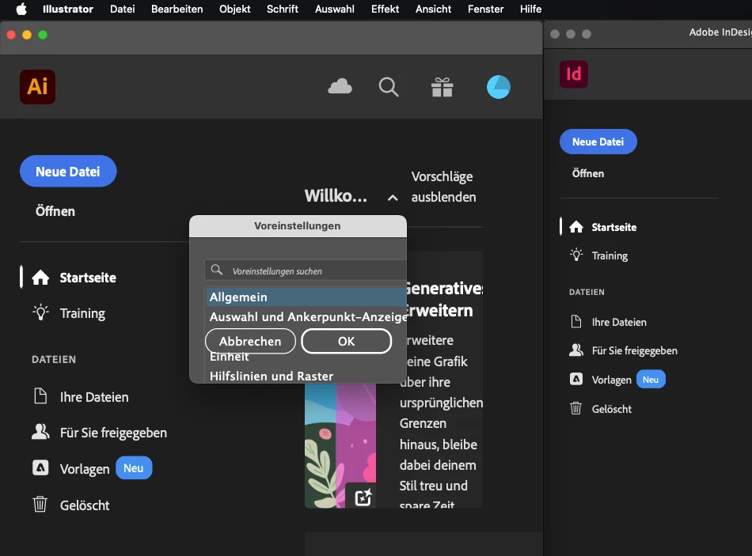Focus the Voreinstellungen suchen search field

[x=306, y=270]
